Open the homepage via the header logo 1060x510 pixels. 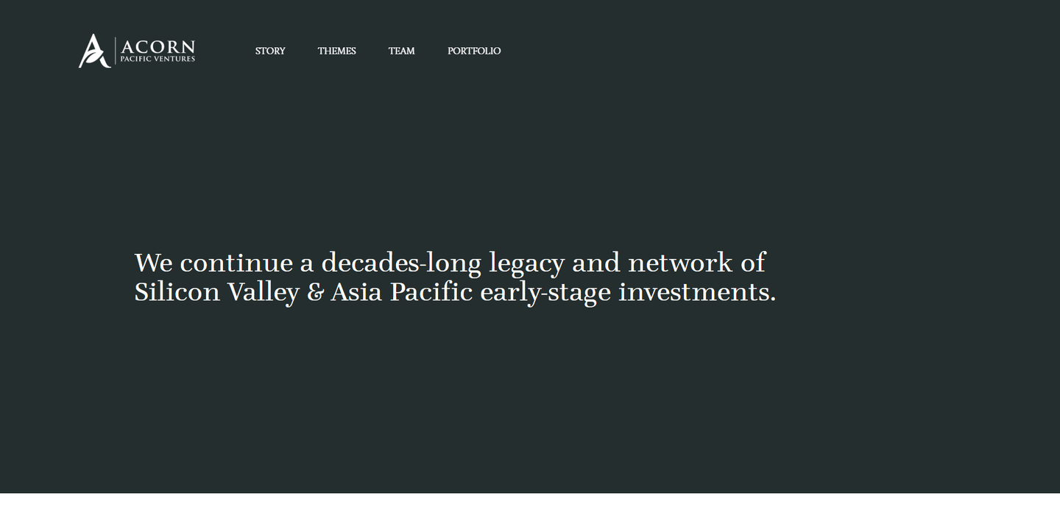tap(136, 49)
